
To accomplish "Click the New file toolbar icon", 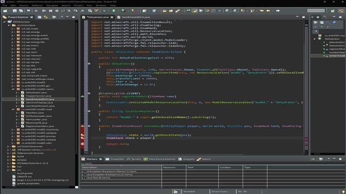I will click(5, 11).
